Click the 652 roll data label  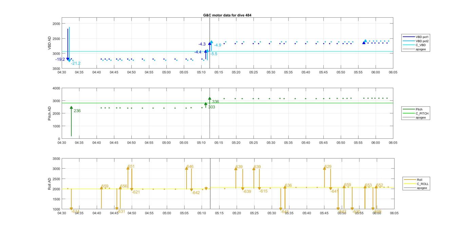380,185
